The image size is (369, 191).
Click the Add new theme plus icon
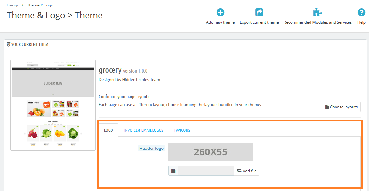pos(220,13)
